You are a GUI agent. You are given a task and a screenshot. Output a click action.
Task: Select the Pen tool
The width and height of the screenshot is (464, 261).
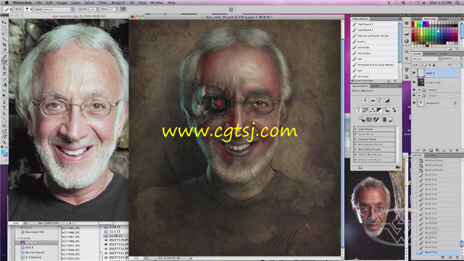[x=4, y=103]
